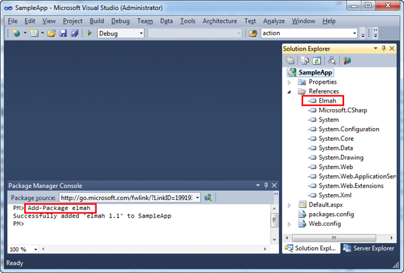This screenshot has height=273, width=404.
Task: Select the Web.config file
Action: coord(324,224)
